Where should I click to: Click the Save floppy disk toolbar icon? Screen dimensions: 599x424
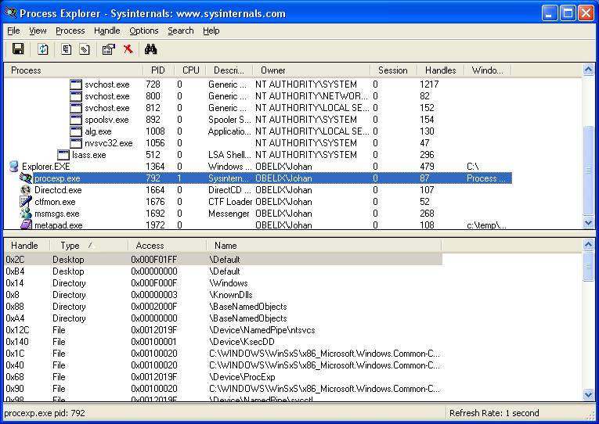(x=17, y=49)
